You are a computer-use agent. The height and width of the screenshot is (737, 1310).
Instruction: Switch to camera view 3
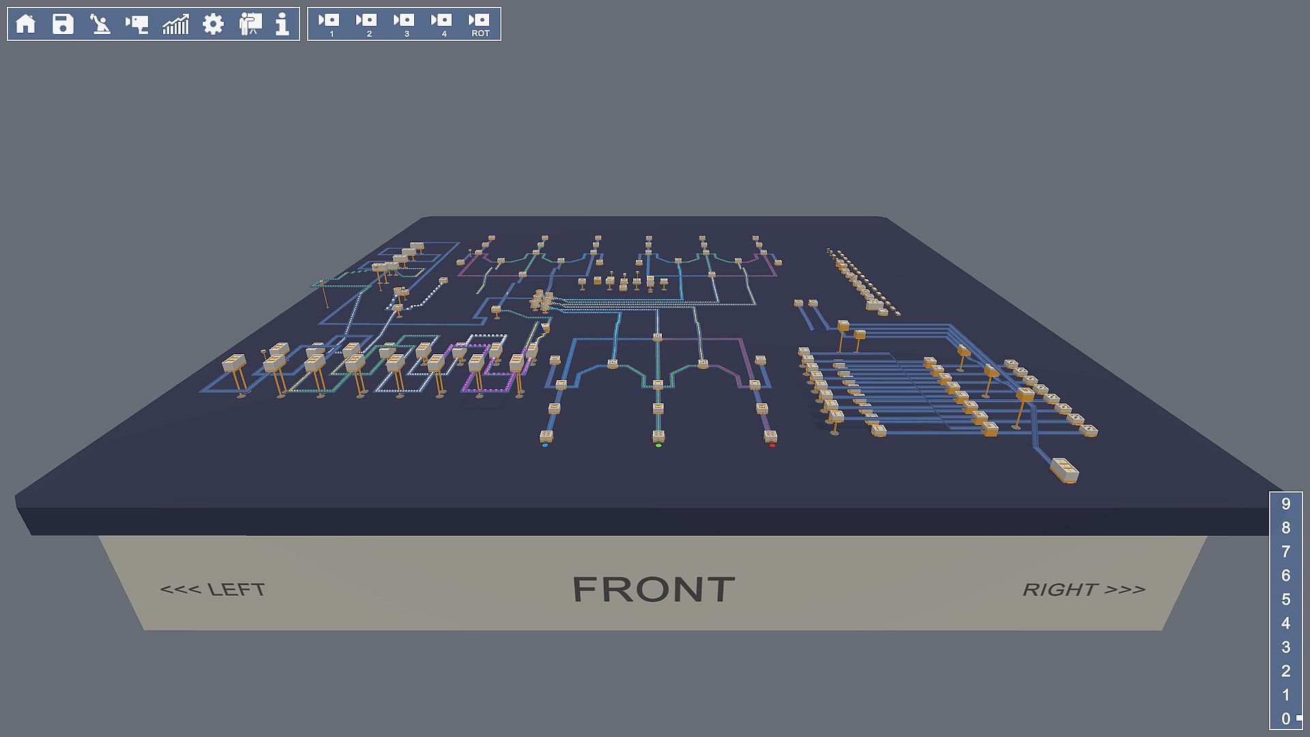405,24
